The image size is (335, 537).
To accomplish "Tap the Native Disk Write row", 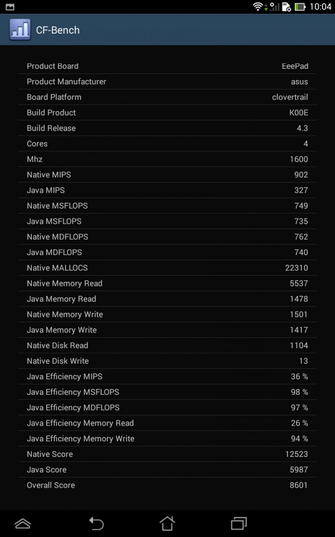I will [x=167, y=361].
